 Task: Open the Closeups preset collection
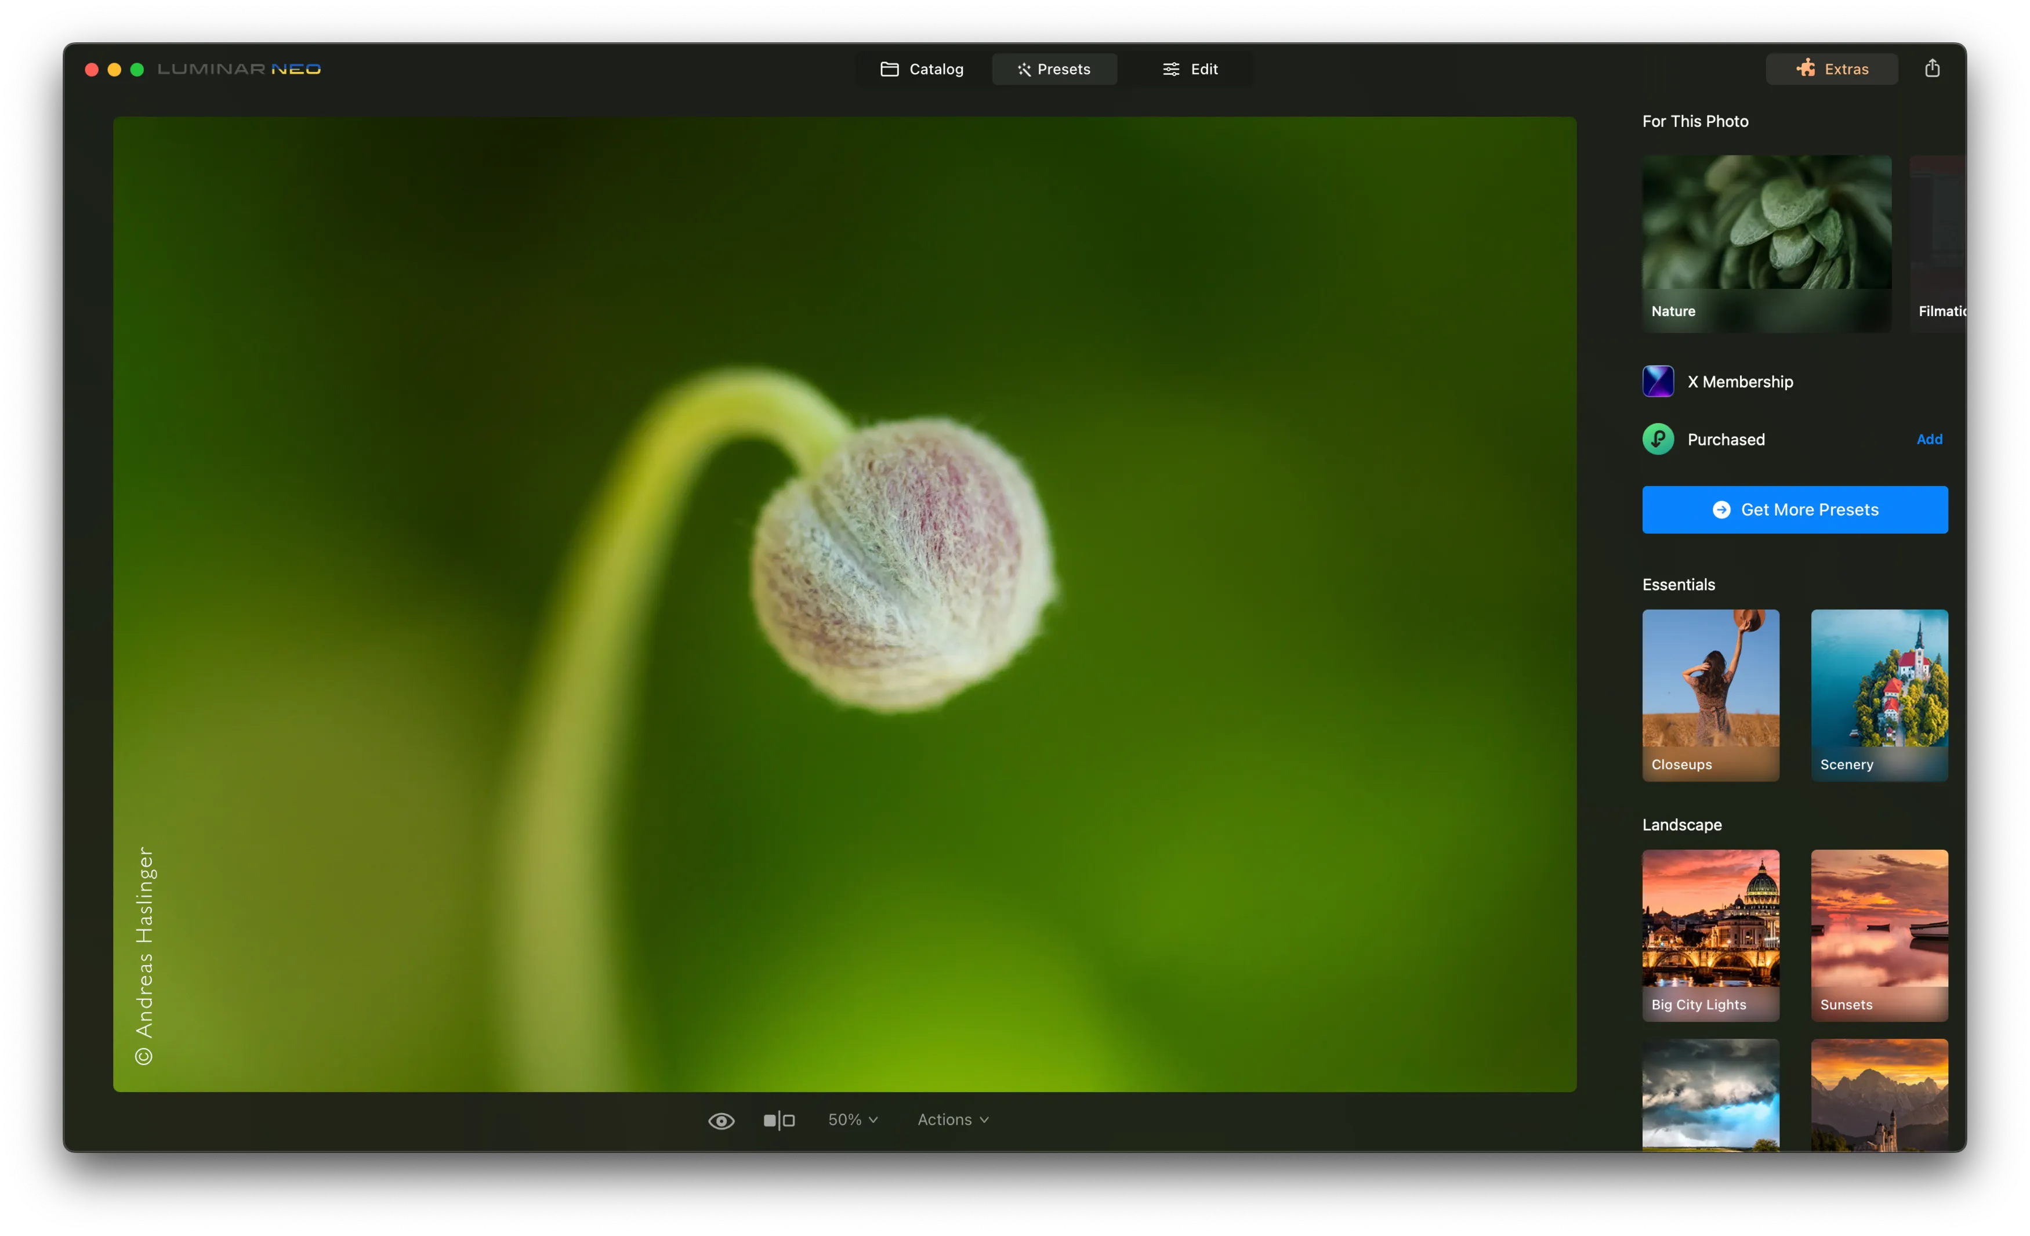pyautogui.click(x=1710, y=695)
